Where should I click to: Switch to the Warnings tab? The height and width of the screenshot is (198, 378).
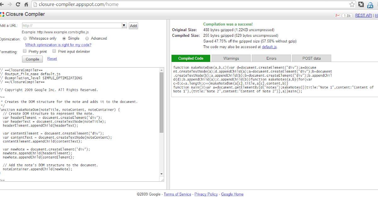click(231, 58)
